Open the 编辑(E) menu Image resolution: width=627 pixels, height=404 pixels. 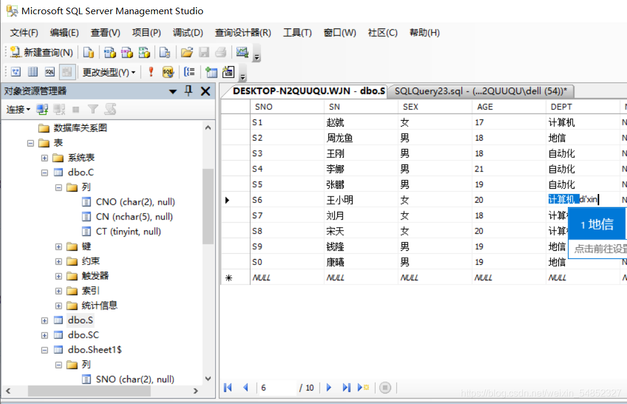64,33
